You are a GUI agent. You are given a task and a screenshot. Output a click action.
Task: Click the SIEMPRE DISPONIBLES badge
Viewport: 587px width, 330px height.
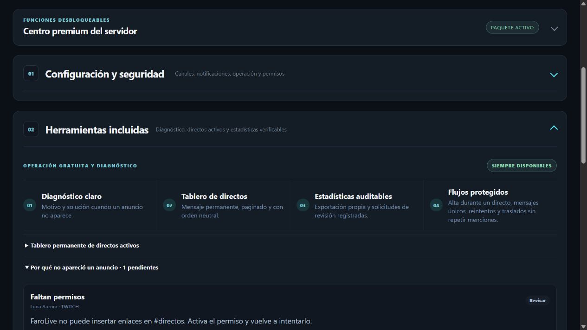(522, 165)
